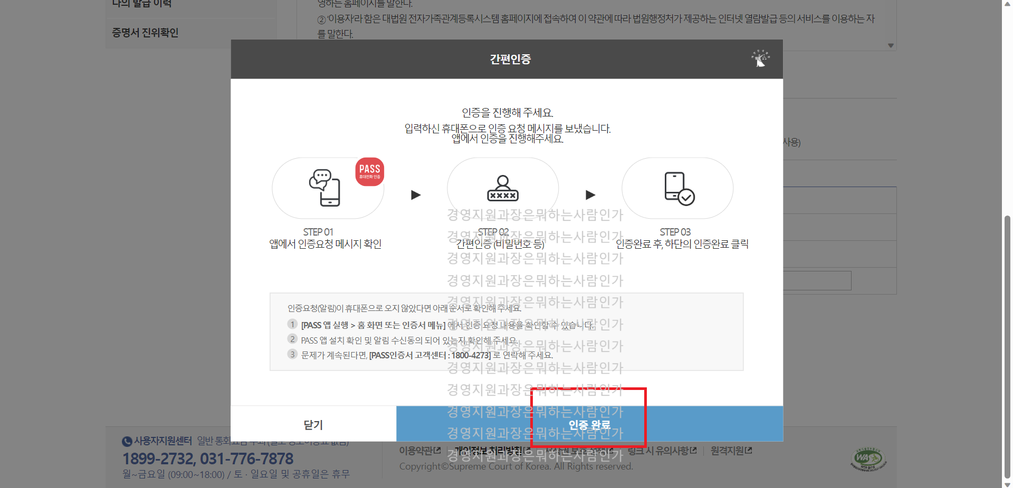Select 증명서 진위확인 in the sidebar menu
Image resolution: width=1013 pixels, height=488 pixels.
[x=145, y=32]
